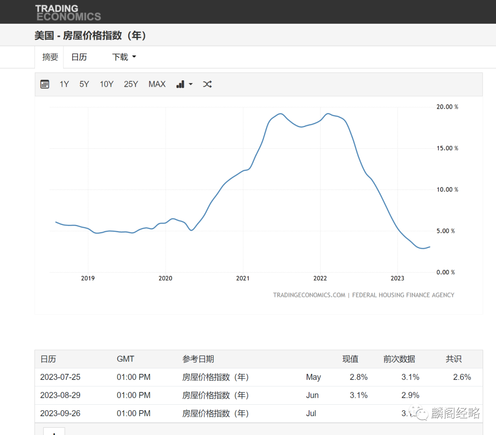The width and height of the screenshot is (496, 435).
Task: Click the 2023-07-25 calendar date
Action: pos(60,377)
